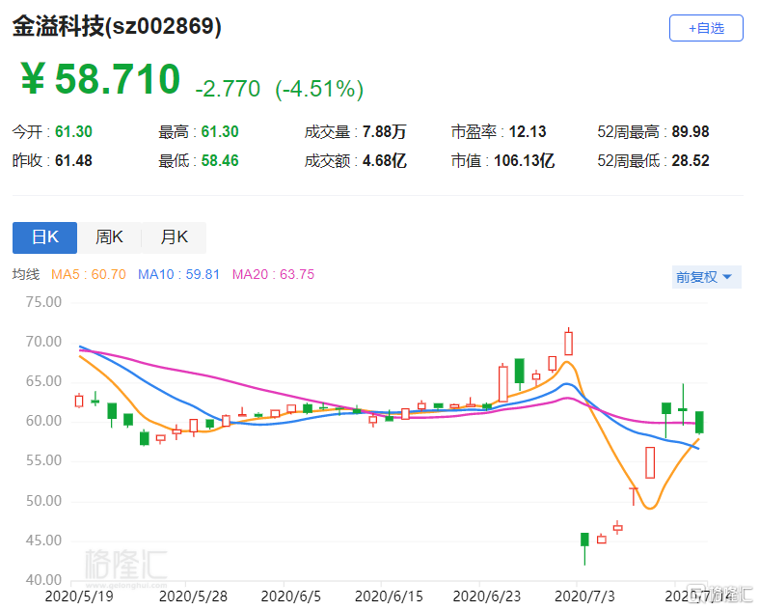Viewport: 759px width, 610px height.
Task: Select the 2020/6/5 date axis label
Action: [291, 596]
